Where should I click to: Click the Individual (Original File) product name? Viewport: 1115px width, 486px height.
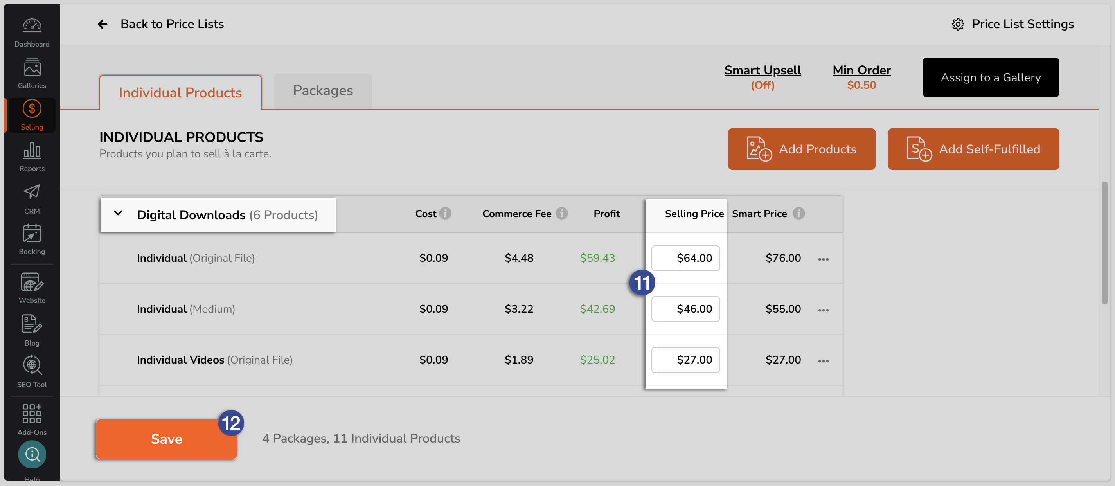pos(196,258)
